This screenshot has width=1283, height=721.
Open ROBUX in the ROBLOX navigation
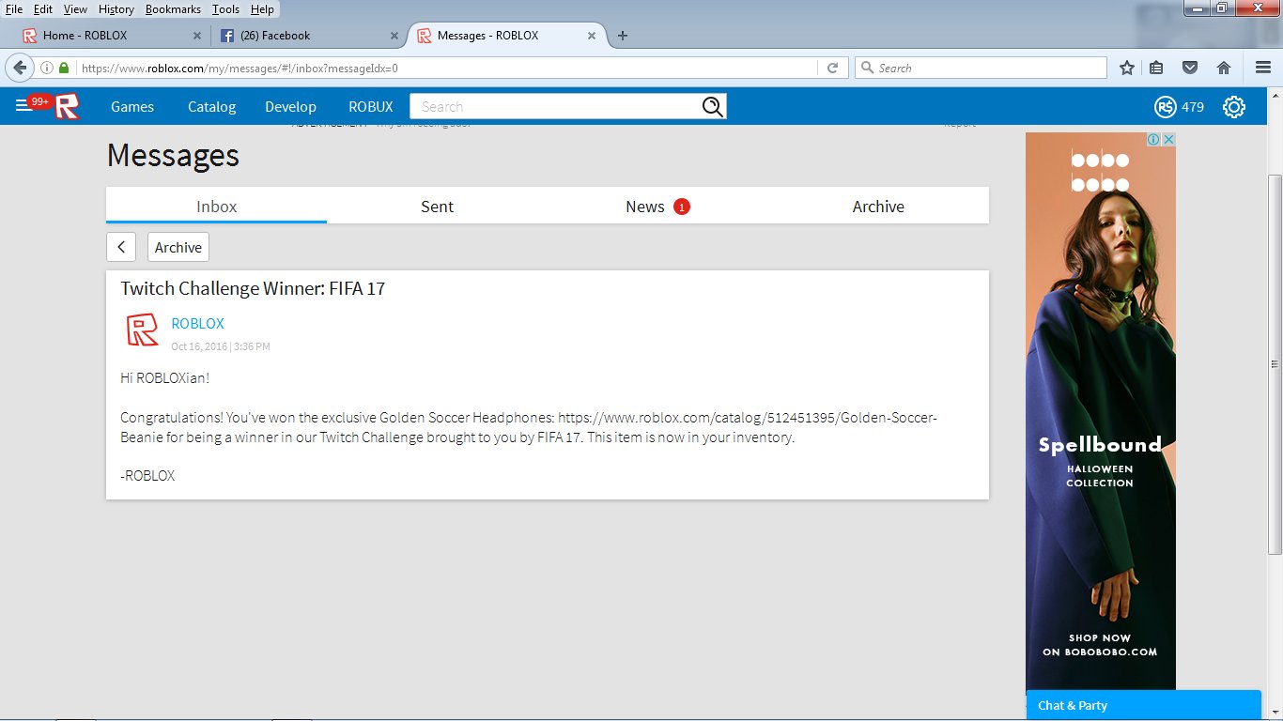(x=371, y=107)
